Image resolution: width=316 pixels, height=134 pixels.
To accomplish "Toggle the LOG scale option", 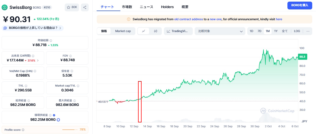I will tap(297, 31).
